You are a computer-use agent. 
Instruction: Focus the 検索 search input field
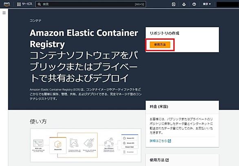91,4
